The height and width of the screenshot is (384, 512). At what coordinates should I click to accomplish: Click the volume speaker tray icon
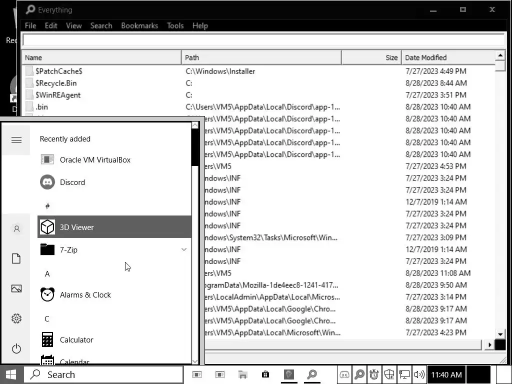[x=419, y=374]
